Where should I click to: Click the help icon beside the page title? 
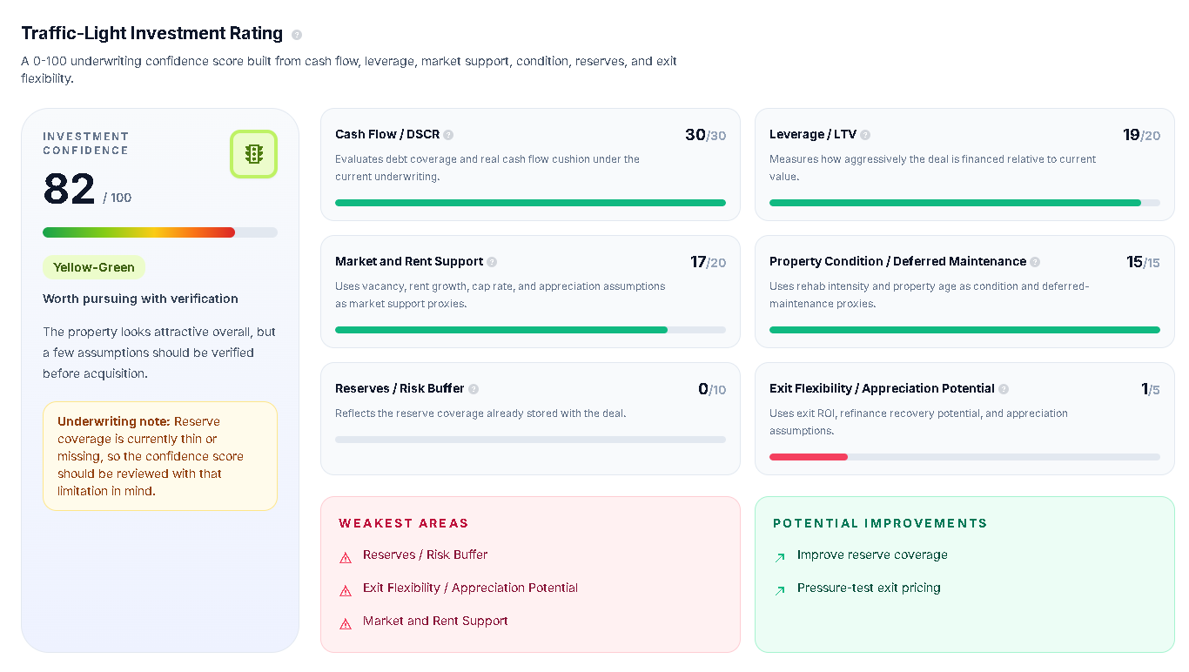[x=296, y=34]
